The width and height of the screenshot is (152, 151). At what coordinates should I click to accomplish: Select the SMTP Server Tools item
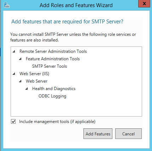point(49,66)
